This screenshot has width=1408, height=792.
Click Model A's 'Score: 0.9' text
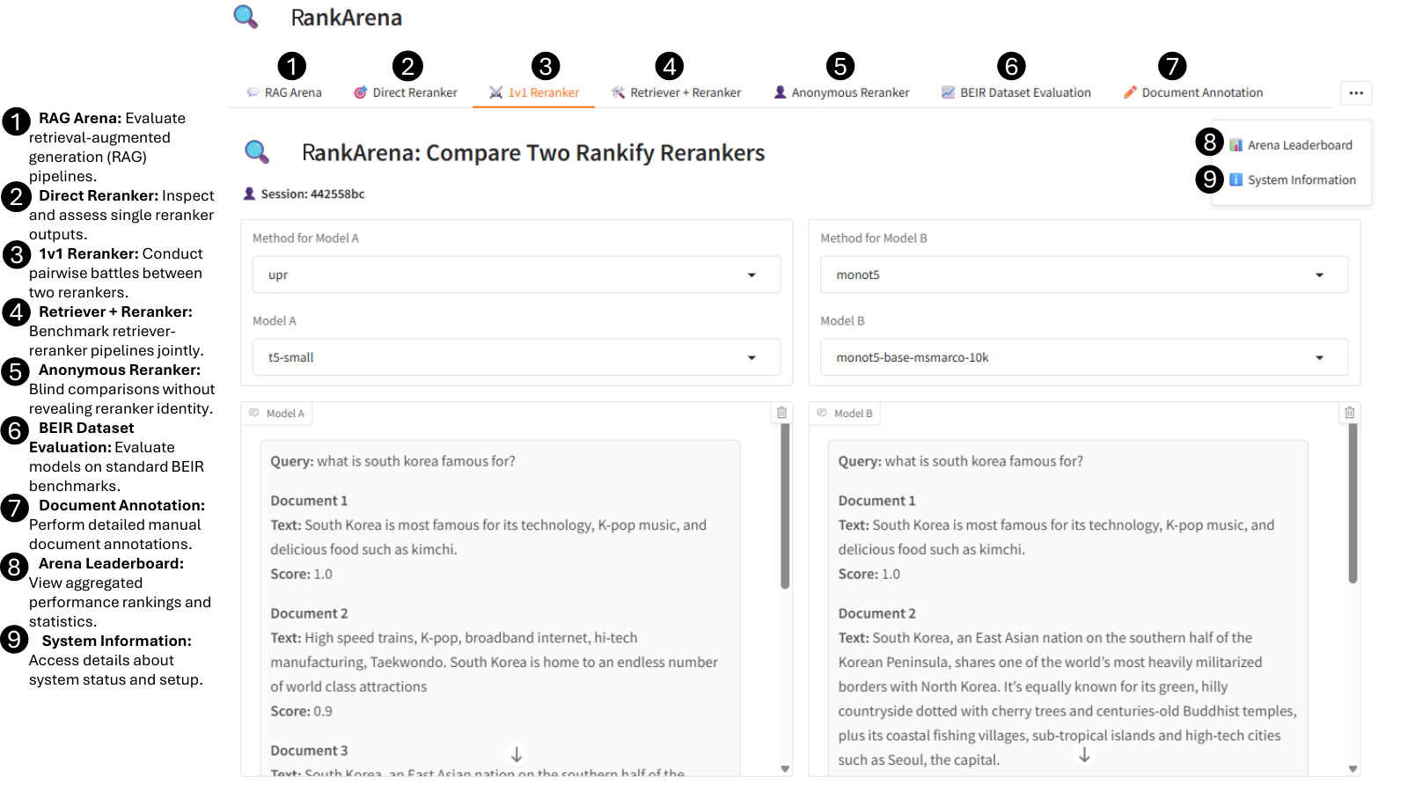[301, 711]
